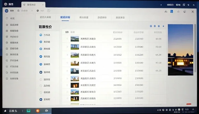Open the dark orange thumbnail in the seventh row
The width and height of the screenshot is (199, 114).
(75, 85)
